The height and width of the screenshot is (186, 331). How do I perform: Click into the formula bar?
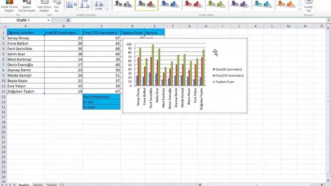click(199, 20)
